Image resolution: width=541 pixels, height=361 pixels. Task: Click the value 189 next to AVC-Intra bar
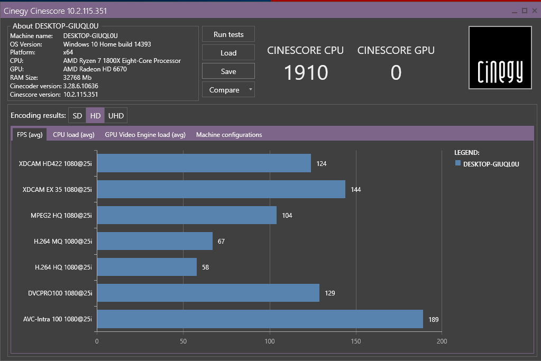point(433,320)
